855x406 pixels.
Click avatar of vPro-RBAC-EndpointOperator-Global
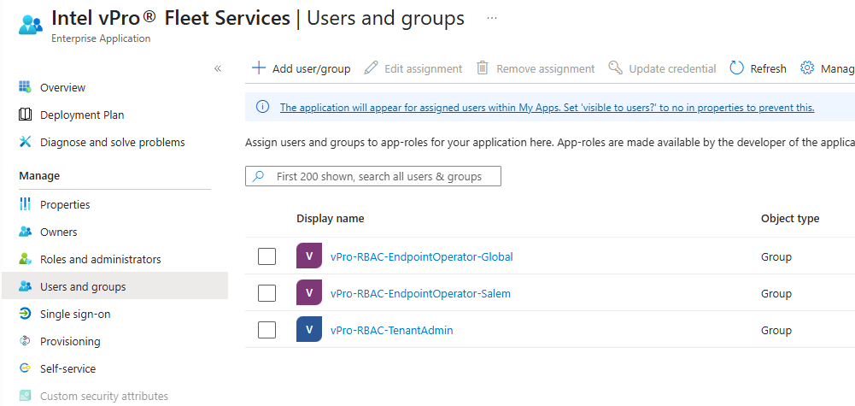click(x=309, y=256)
